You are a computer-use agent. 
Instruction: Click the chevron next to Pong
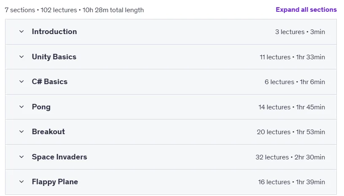21,107
